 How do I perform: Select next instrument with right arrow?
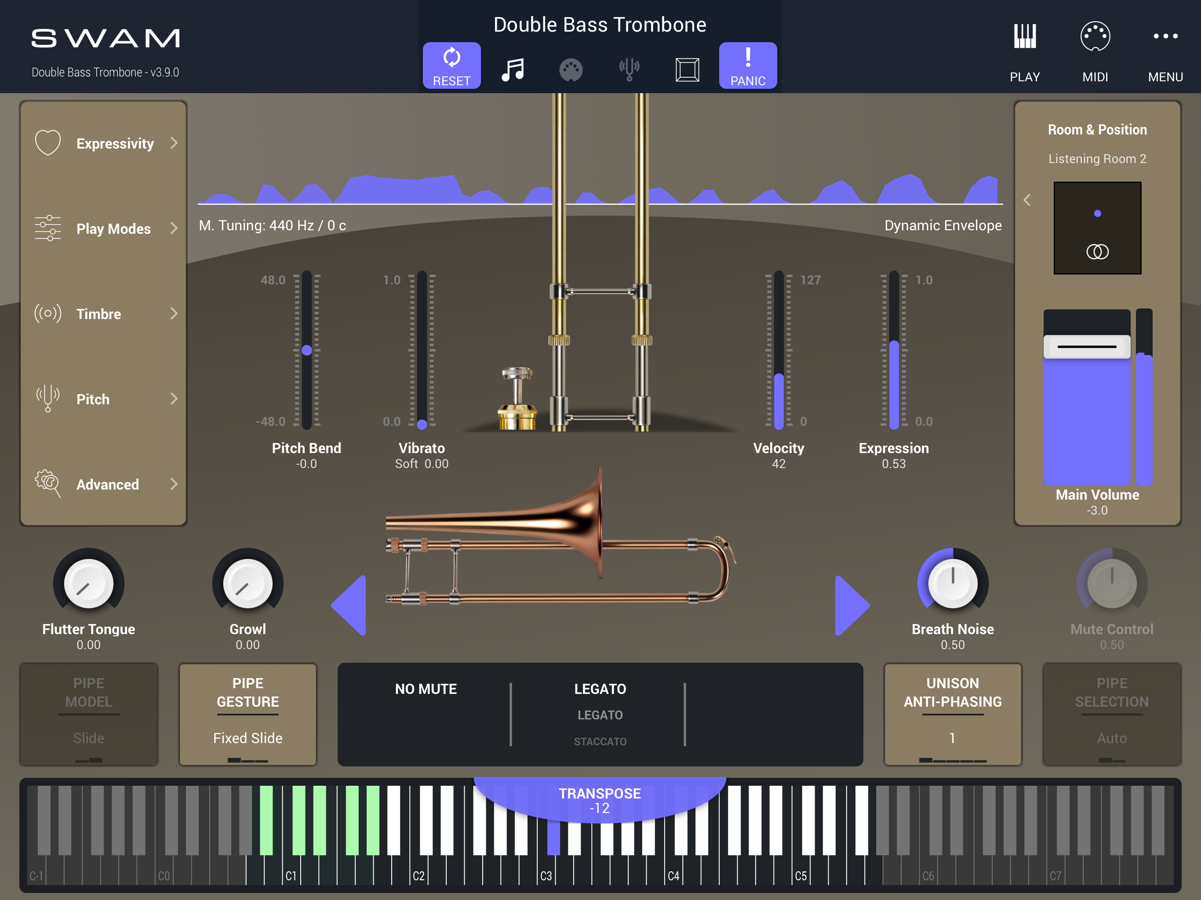852,605
